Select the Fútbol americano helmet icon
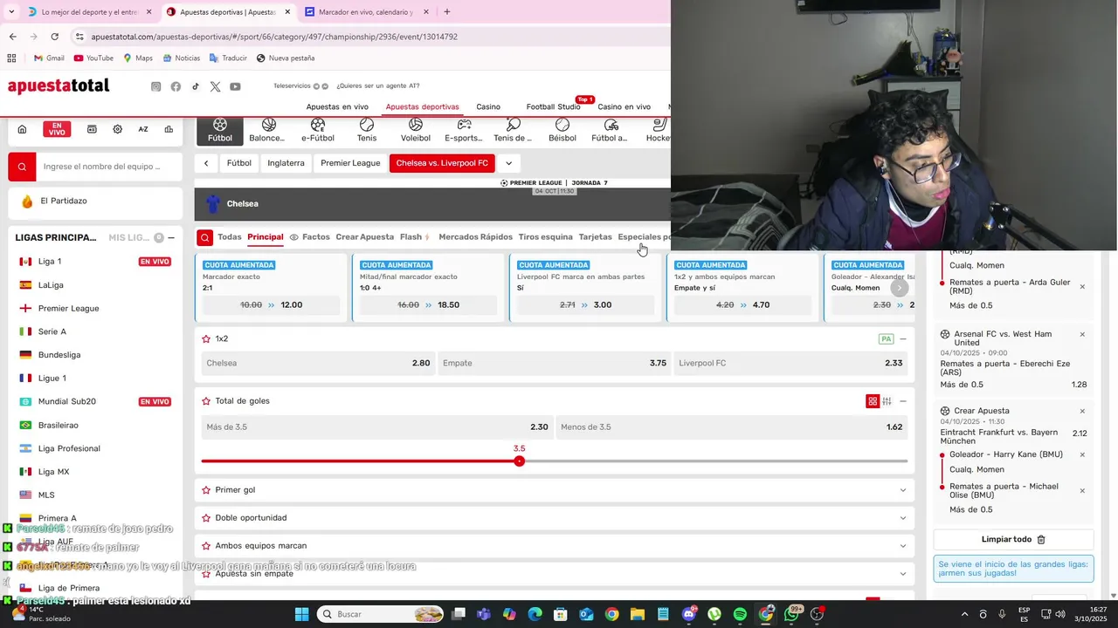 tap(611, 131)
